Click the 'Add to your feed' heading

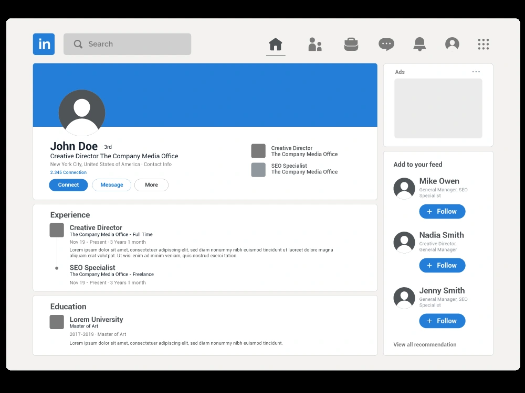(x=418, y=165)
